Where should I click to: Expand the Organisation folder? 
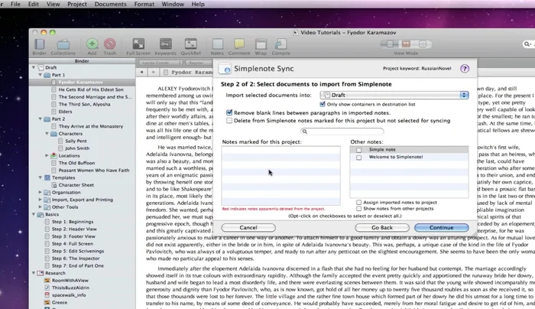(41, 192)
